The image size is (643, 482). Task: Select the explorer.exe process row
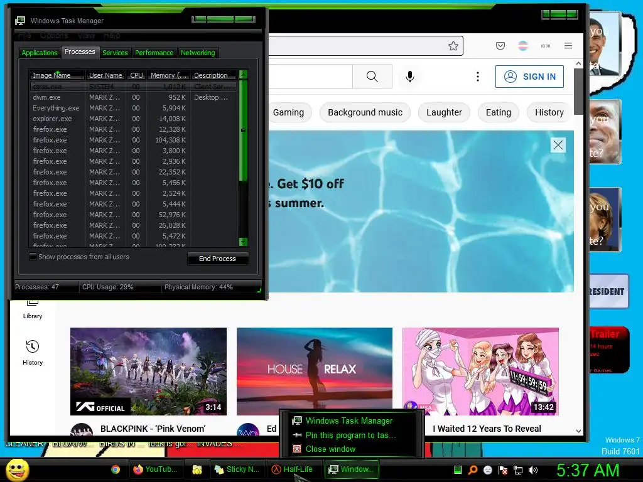coord(133,119)
